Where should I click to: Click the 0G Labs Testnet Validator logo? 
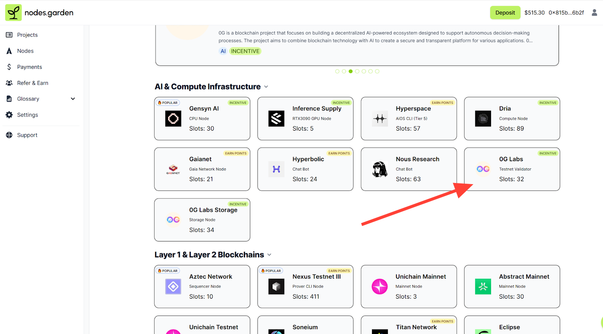(x=483, y=169)
